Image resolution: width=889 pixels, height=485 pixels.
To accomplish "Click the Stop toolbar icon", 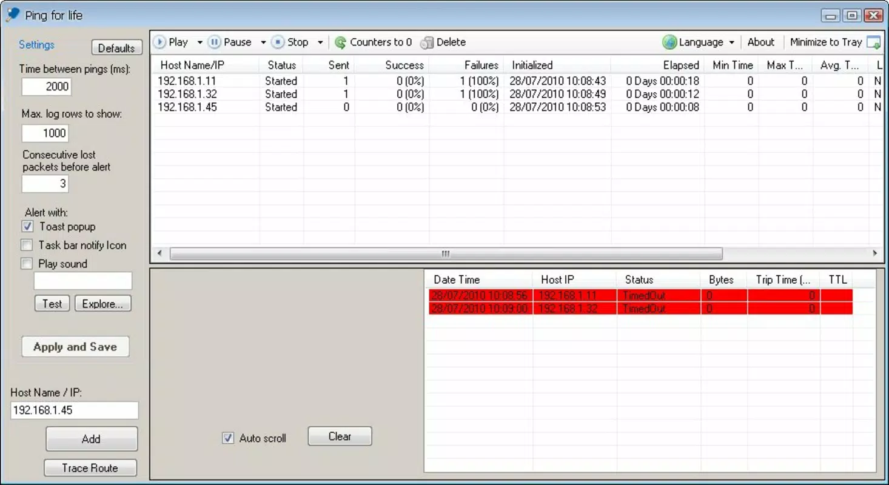I will click(x=277, y=42).
